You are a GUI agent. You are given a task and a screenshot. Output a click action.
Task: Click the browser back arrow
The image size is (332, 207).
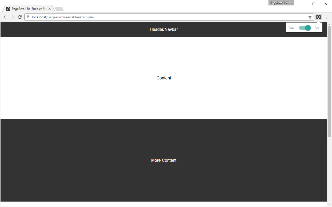[5, 17]
